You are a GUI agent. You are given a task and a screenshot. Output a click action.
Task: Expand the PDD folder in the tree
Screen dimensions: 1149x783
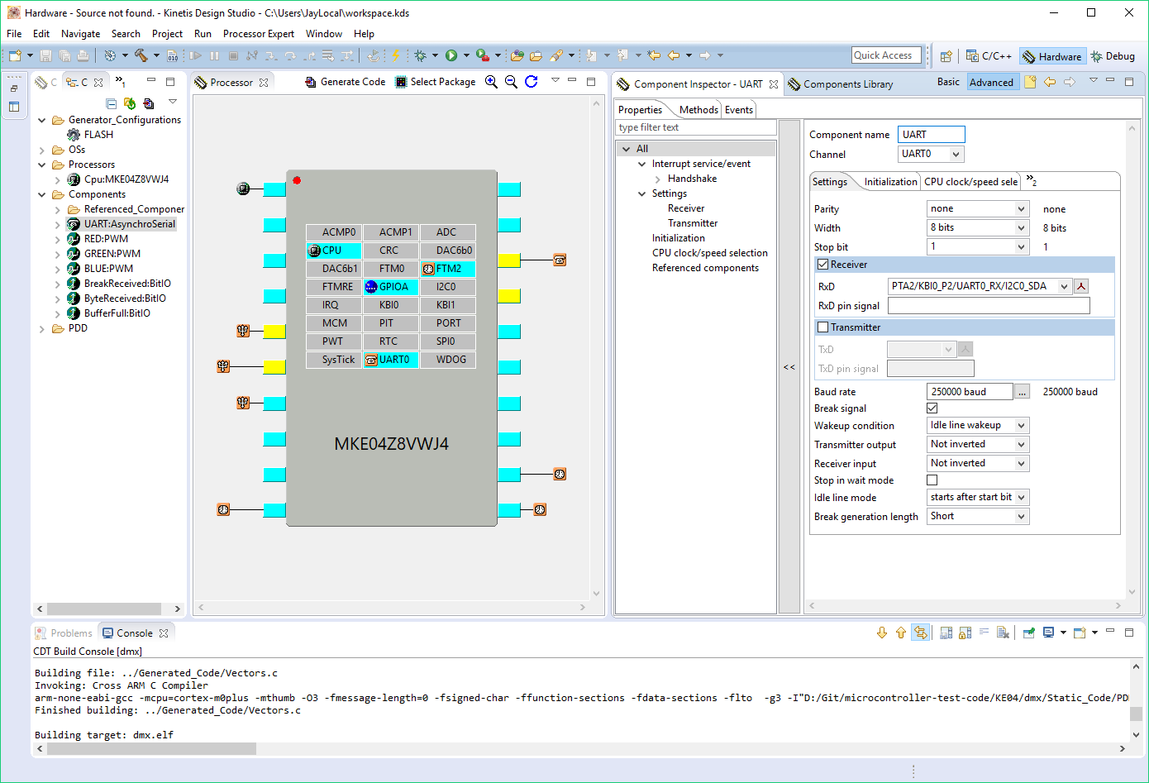pyautogui.click(x=42, y=328)
